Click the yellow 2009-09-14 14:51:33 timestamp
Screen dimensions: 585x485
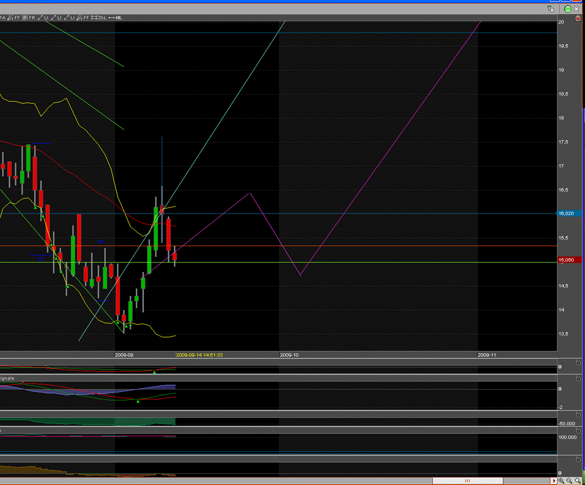[200, 355]
